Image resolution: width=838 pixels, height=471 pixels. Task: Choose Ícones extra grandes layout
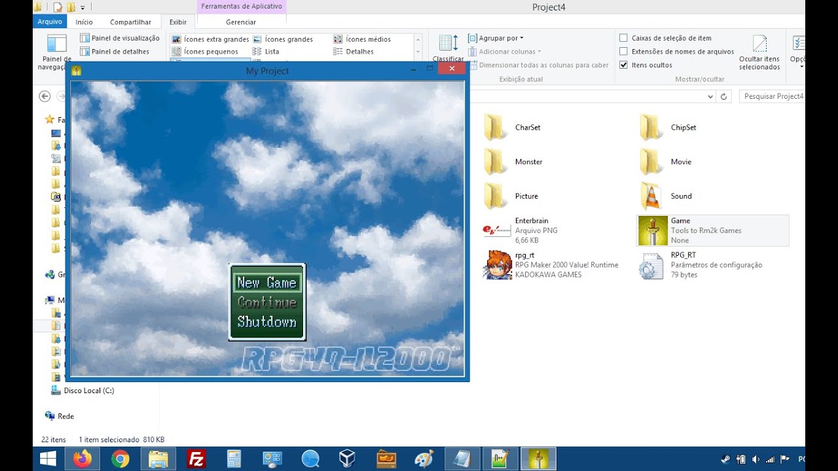point(210,39)
